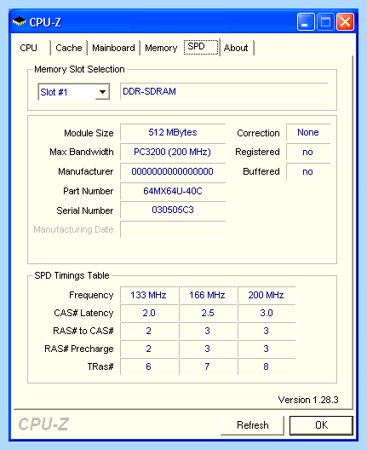Expand the Slot #1 dropdown arrow
The width and height of the screenshot is (367, 450).
click(102, 92)
